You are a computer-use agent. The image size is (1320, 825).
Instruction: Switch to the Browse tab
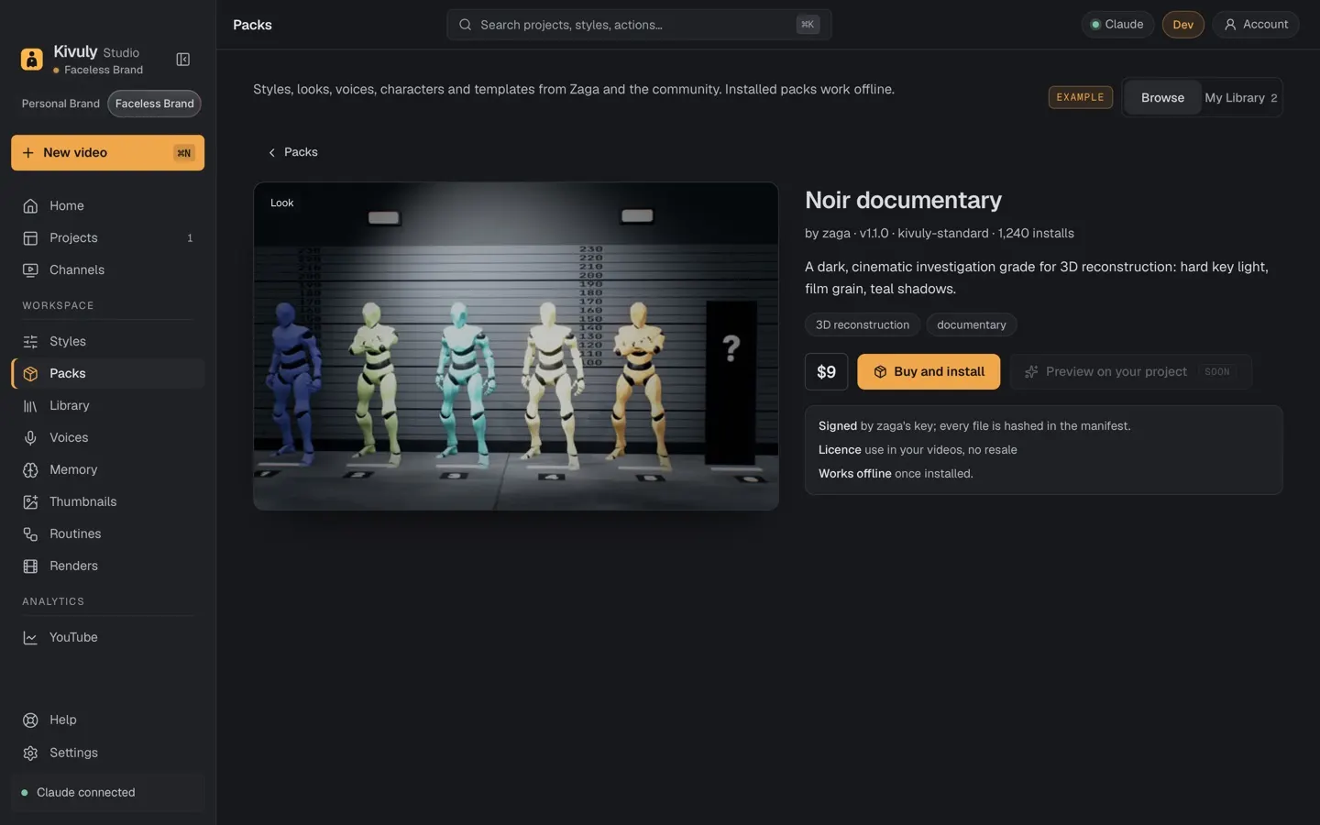[x=1162, y=97]
